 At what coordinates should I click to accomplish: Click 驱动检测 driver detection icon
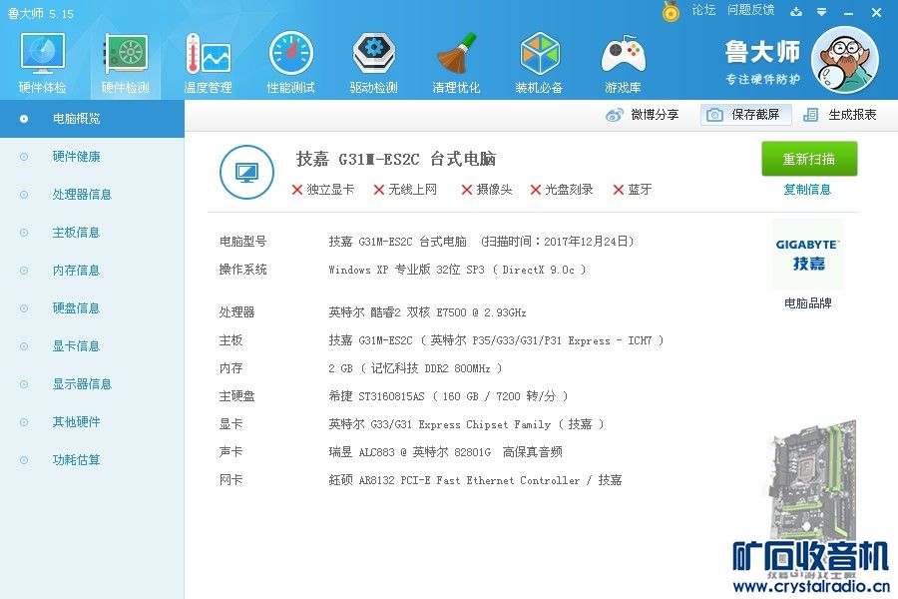[373, 62]
